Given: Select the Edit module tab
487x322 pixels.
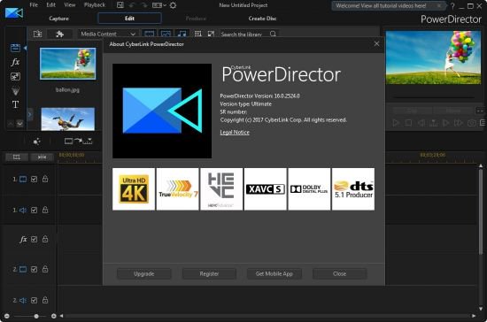Looking at the screenshot, I should pyautogui.click(x=129, y=19).
